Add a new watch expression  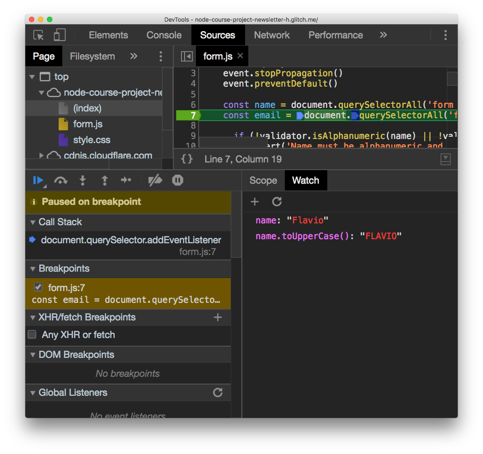(255, 202)
